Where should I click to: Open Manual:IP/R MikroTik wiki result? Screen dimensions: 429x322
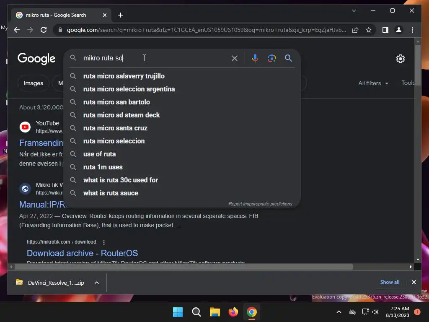(42, 205)
